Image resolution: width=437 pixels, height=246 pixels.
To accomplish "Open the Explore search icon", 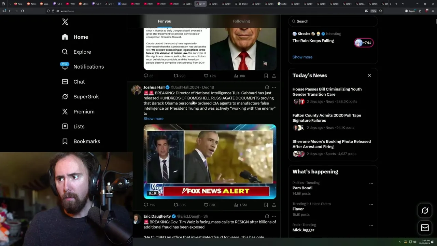I will pyautogui.click(x=65, y=52).
